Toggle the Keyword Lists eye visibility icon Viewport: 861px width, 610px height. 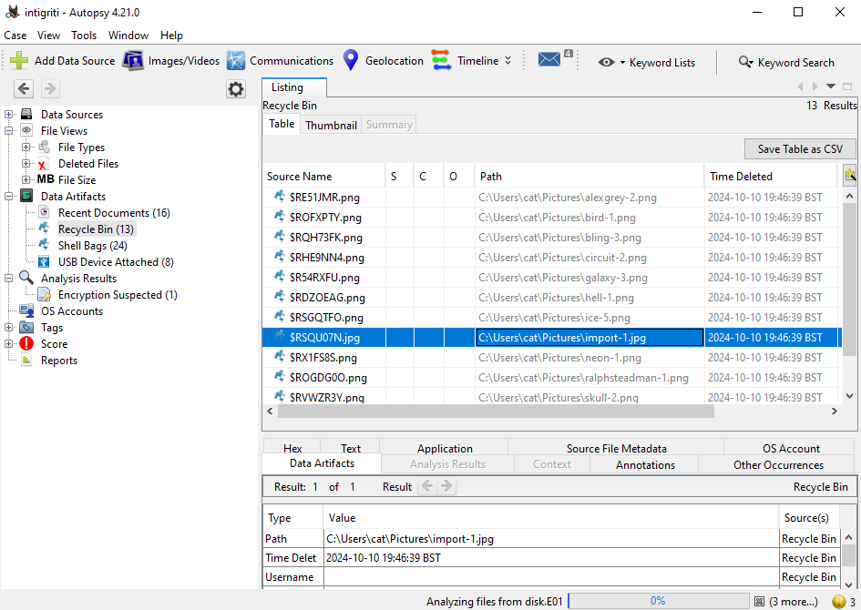tap(608, 62)
